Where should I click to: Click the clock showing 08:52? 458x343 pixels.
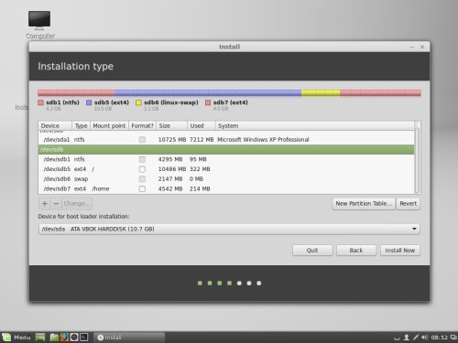[x=439, y=338]
